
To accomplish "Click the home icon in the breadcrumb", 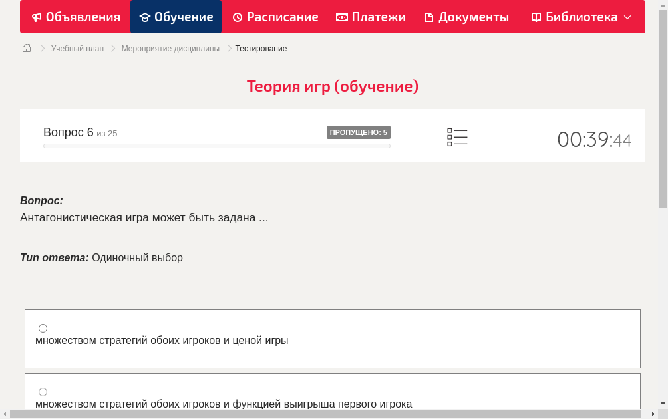I will [26, 48].
